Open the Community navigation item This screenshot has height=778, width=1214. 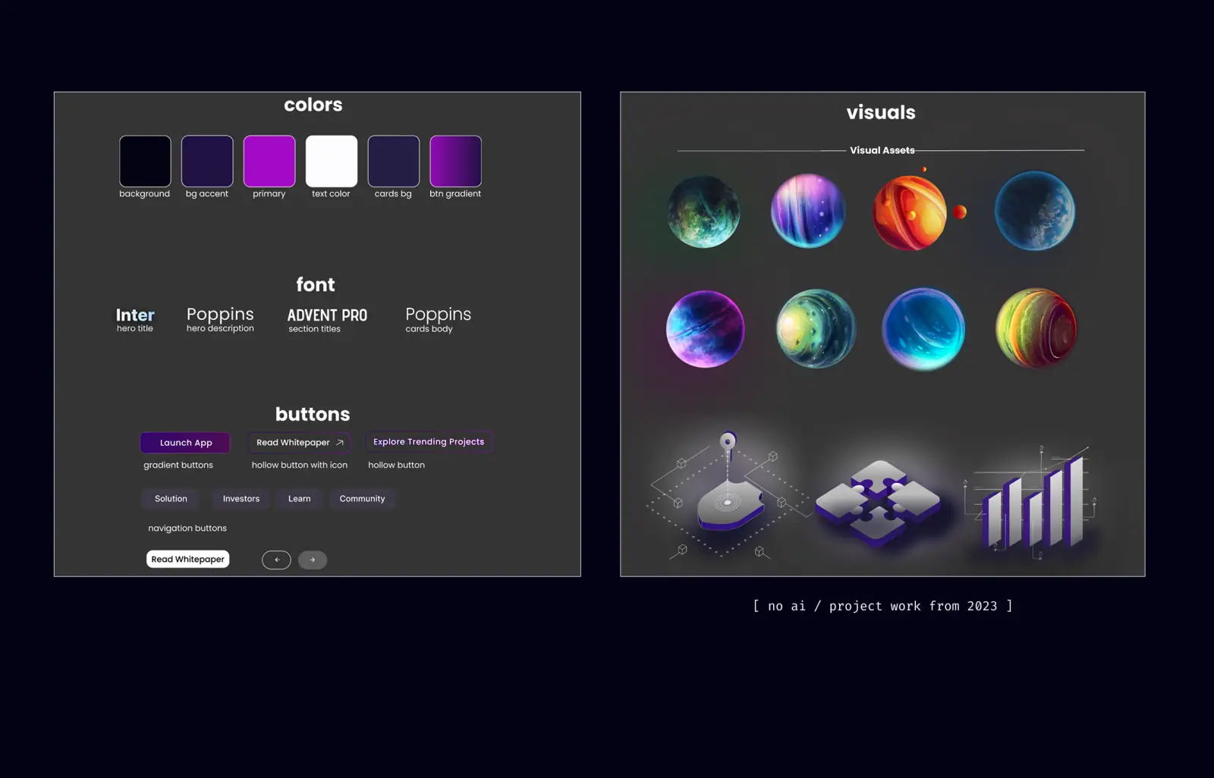click(362, 499)
